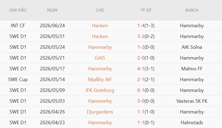Open IFK Goteborg team link
This screenshot has width=222, height=128.
point(100,90)
